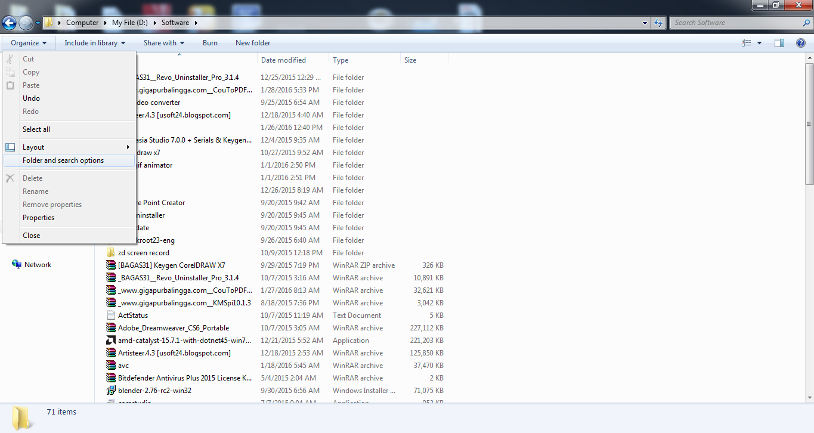
Task: Open the Organize dropdown menu
Action: [x=28, y=42]
